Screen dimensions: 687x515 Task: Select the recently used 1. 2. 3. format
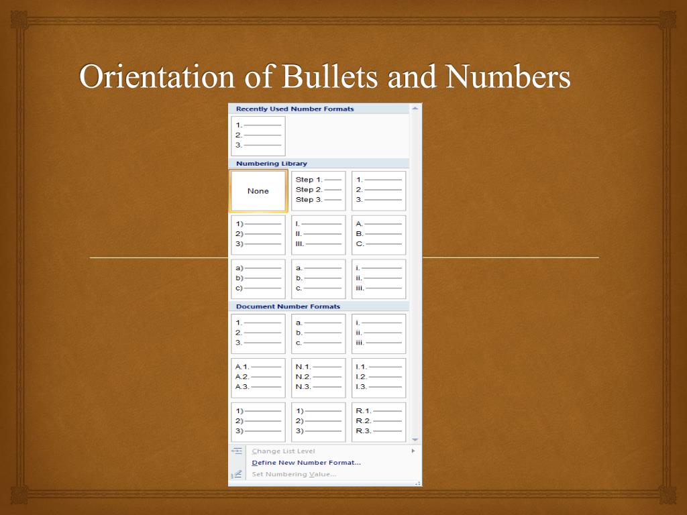pos(258,135)
